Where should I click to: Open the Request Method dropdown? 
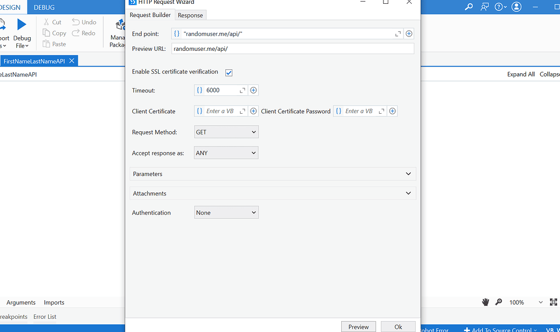pyautogui.click(x=226, y=131)
